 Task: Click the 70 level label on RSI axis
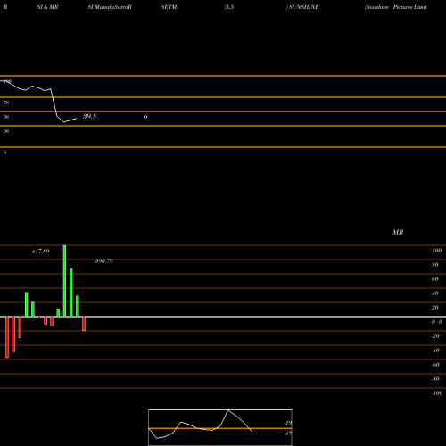[6, 103]
